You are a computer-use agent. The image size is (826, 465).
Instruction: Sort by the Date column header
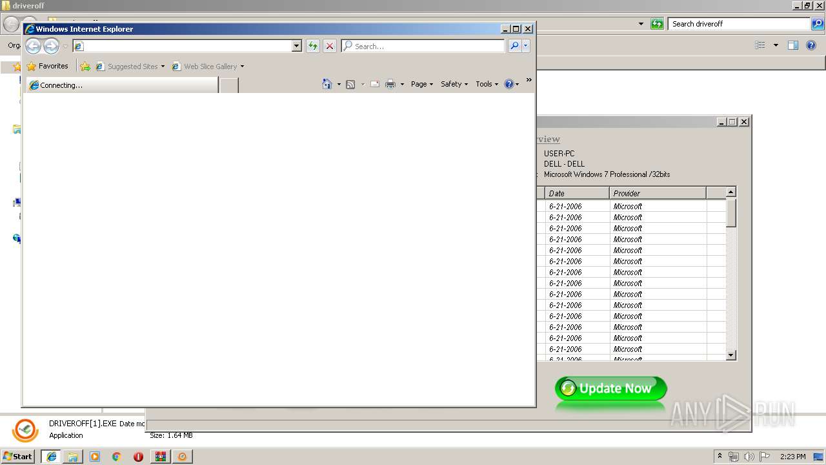pyautogui.click(x=577, y=193)
